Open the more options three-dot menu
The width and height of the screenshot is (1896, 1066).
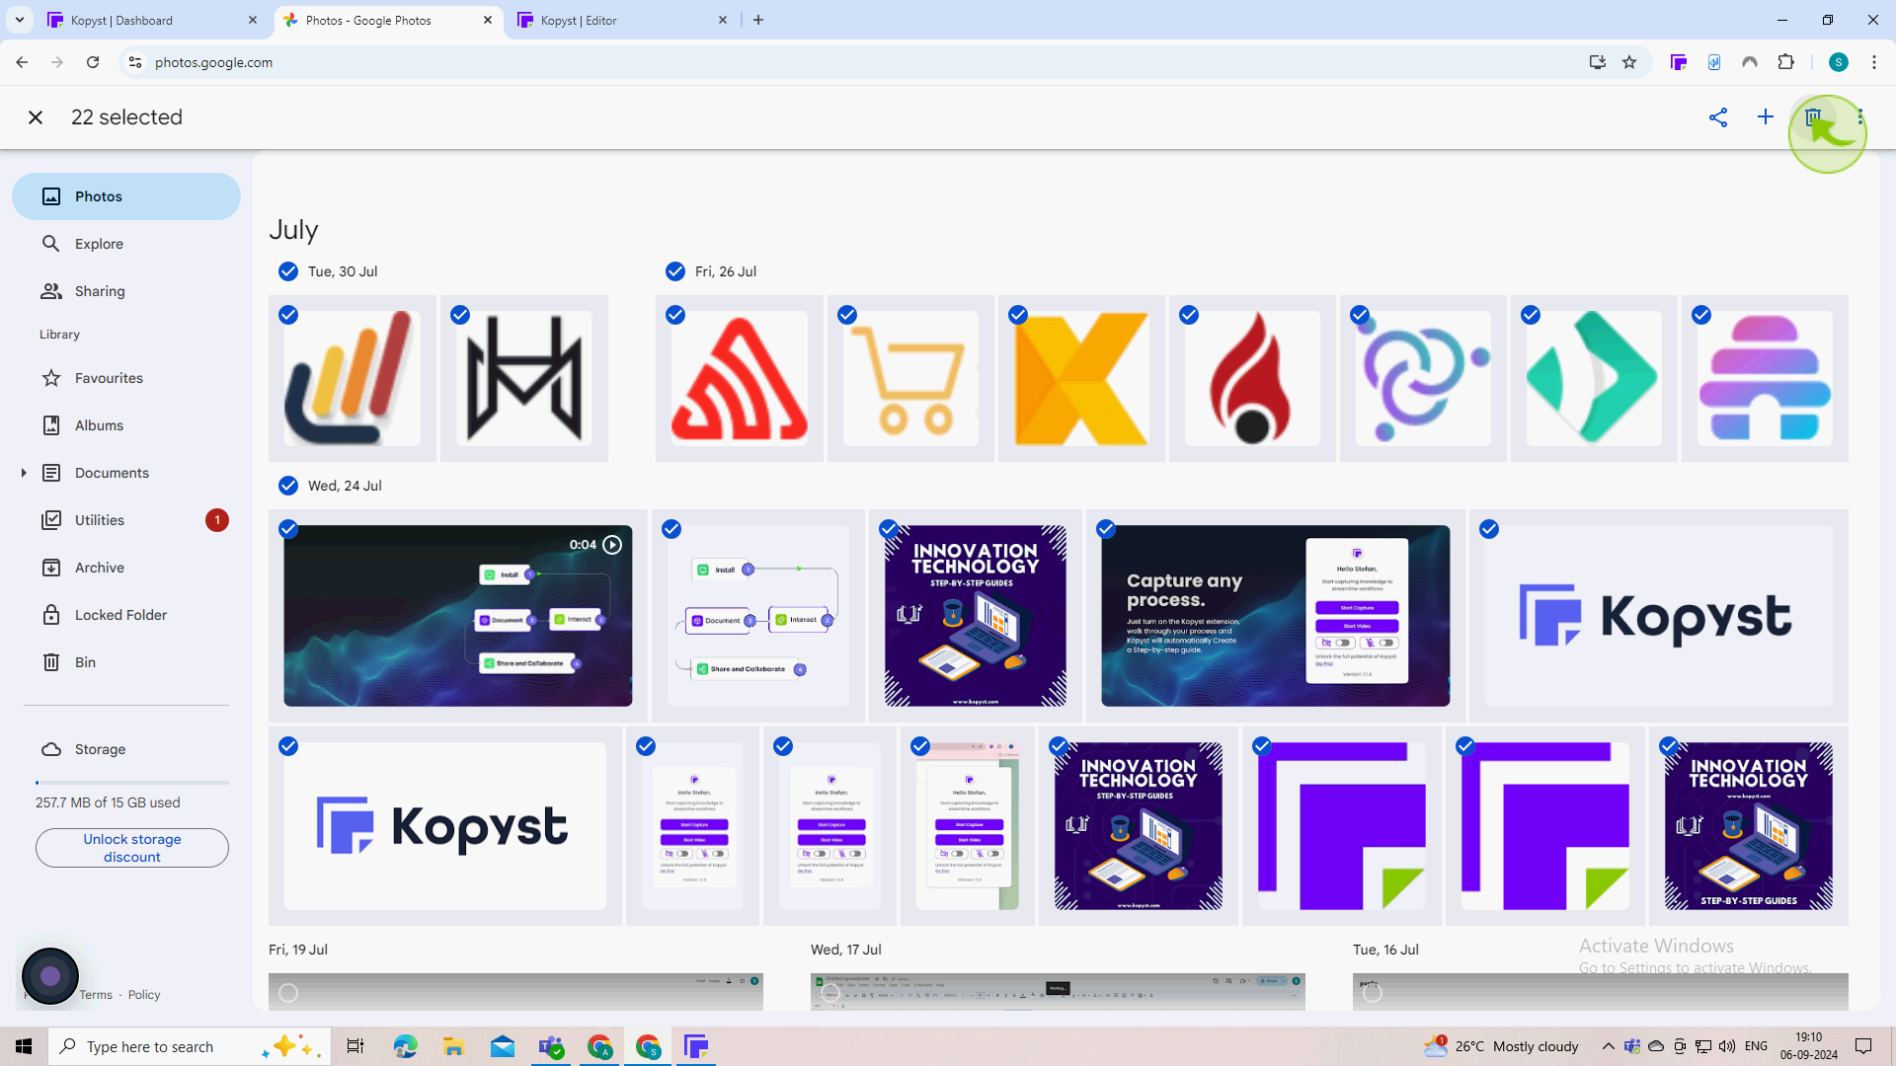click(1860, 117)
